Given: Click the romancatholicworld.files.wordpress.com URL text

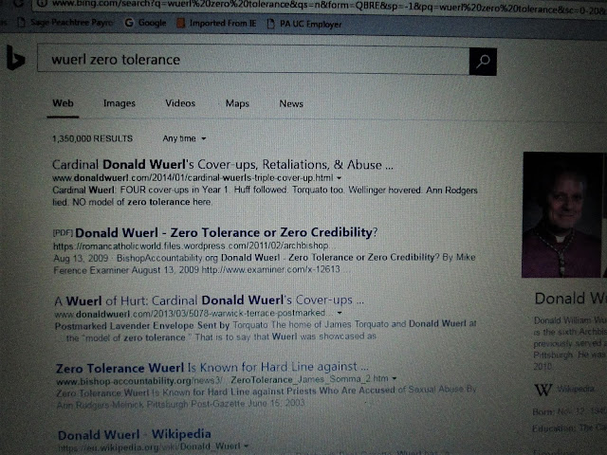Looking at the screenshot, I should pyautogui.click(x=192, y=246).
